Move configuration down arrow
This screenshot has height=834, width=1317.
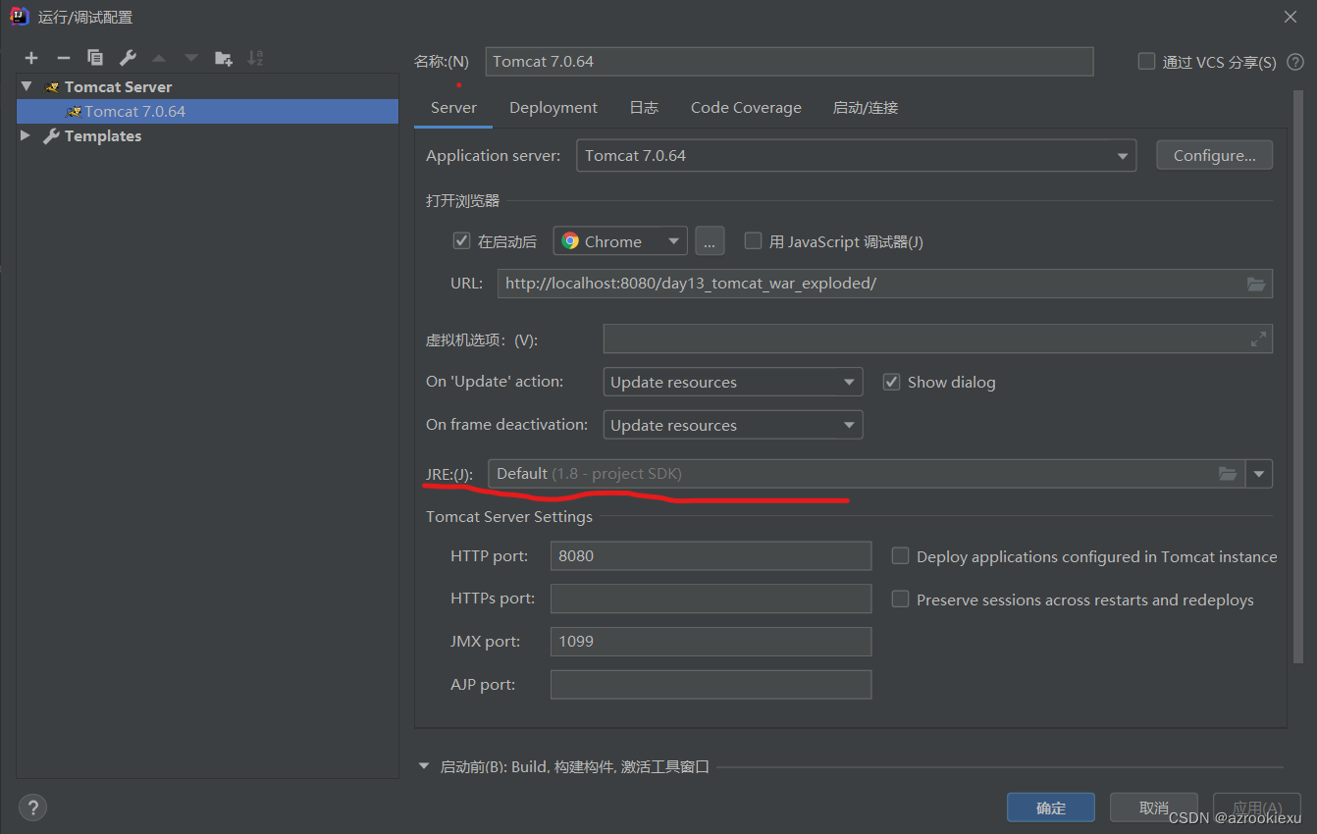coord(191,58)
